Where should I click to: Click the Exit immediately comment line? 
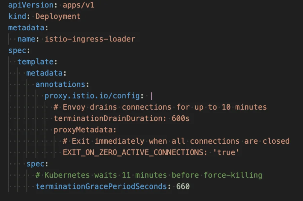pos(176,141)
